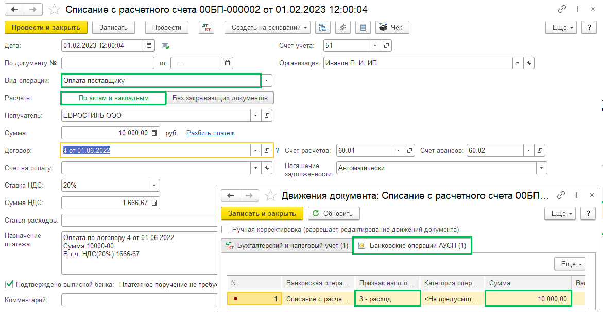The height and width of the screenshot is (312, 603).
Task: Click the Дт/Кт show postings icon
Action: pos(206,28)
